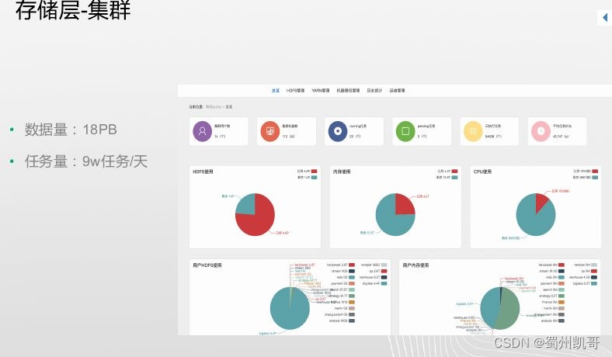Screen dimensions: 612x357
Task: Click the HDFS使用 chart title
Action: coord(203,172)
